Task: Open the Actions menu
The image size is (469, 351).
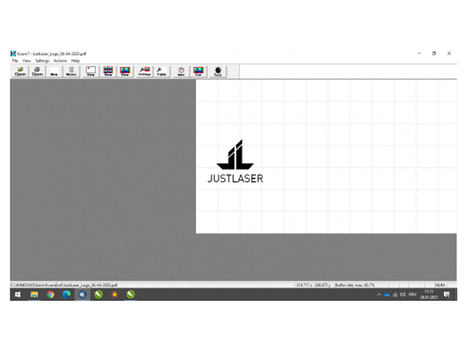Action: click(x=60, y=61)
